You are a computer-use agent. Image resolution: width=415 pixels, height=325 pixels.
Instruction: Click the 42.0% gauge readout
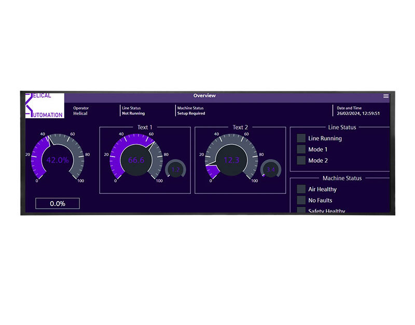click(x=58, y=160)
